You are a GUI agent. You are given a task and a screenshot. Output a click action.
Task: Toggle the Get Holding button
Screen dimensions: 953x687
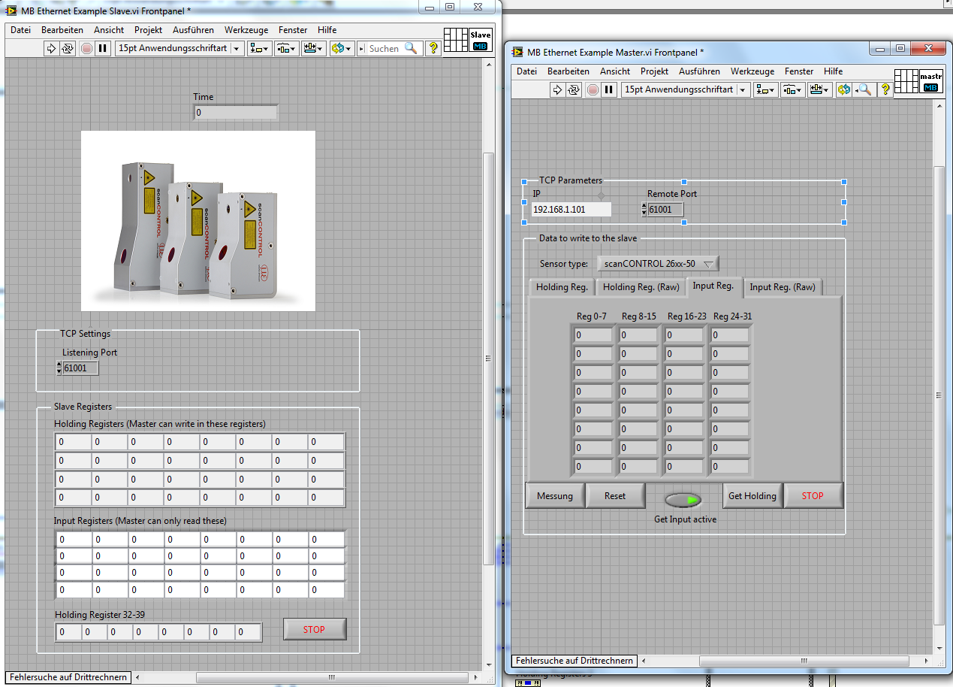coord(752,496)
